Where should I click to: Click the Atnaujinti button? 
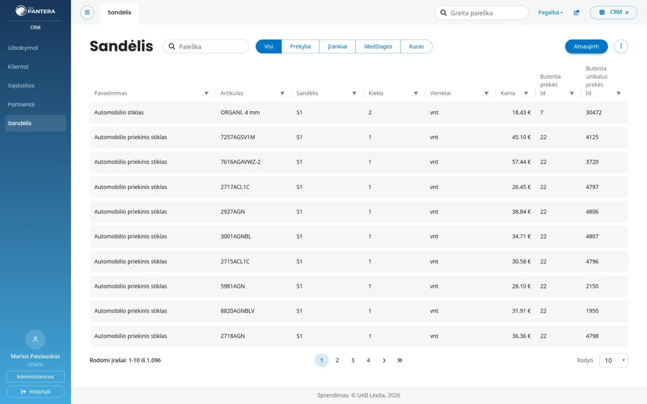coord(587,46)
